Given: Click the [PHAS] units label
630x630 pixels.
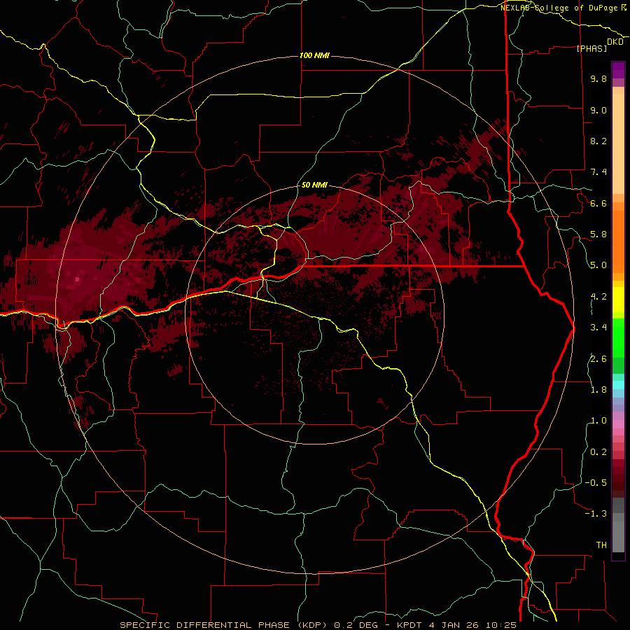Looking at the screenshot, I should [x=591, y=48].
